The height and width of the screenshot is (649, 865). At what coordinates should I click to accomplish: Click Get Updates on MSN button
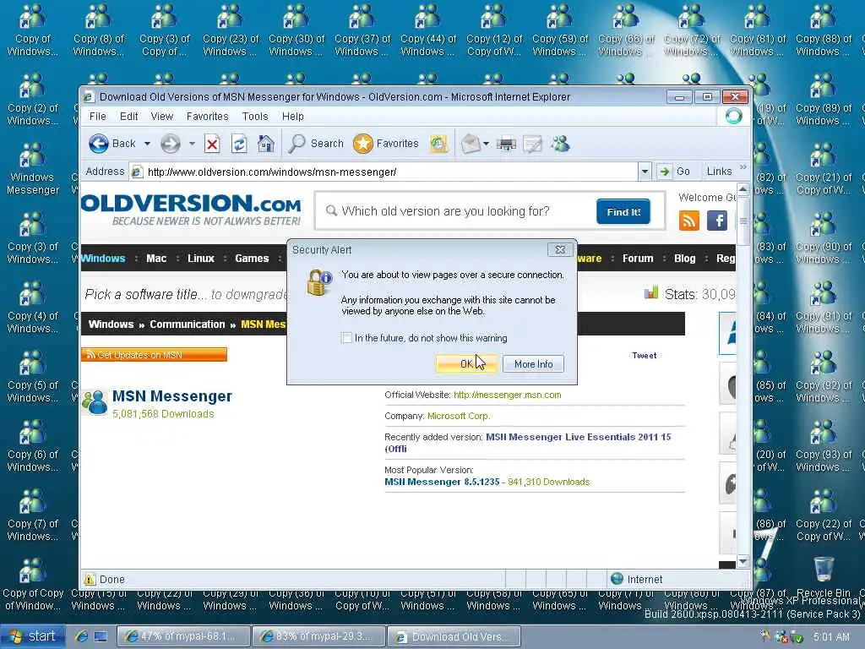[154, 355]
